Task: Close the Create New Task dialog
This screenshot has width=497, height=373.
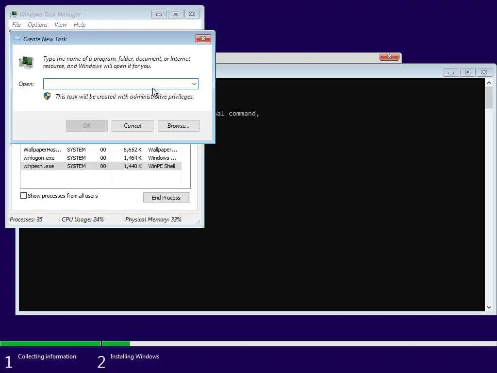Action: click(203, 39)
